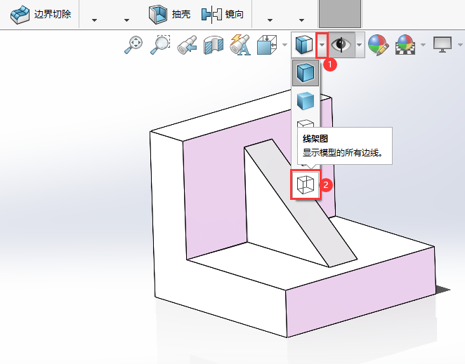Open View Settings monitor icon
The width and height of the screenshot is (465, 364).
[x=443, y=45]
